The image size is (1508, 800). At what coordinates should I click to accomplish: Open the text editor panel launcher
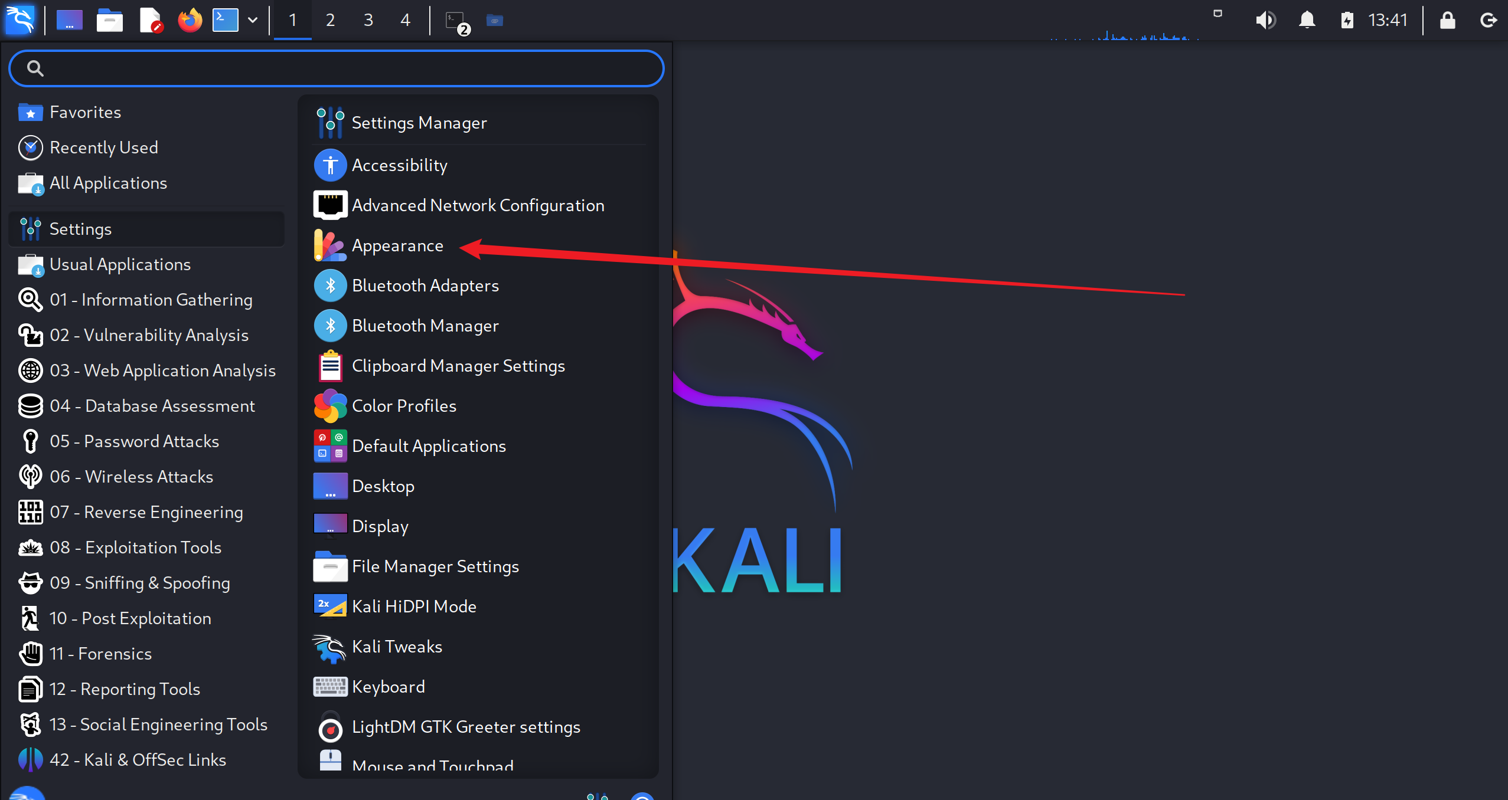click(151, 20)
